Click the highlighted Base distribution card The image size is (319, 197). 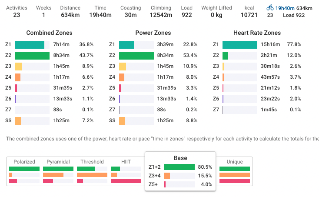click(x=180, y=170)
